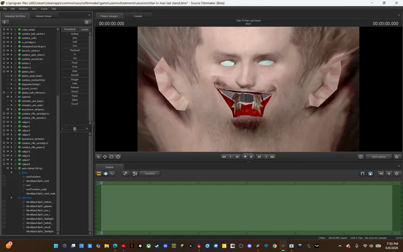
Task: Step forward one frame button
Action: 259,157
